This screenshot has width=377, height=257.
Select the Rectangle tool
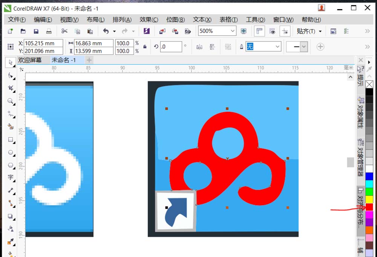[10, 140]
